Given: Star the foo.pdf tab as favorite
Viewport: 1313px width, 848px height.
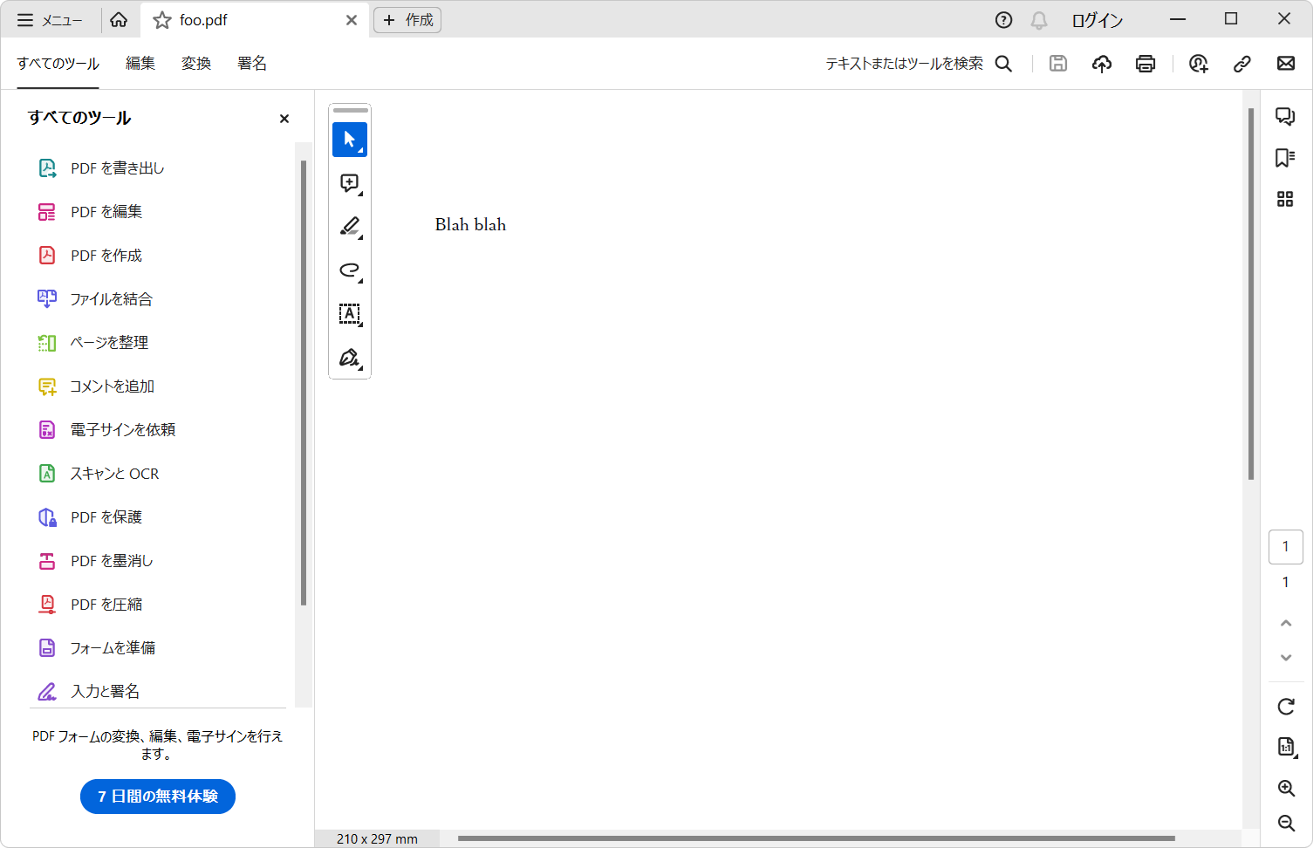Looking at the screenshot, I should pyautogui.click(x=162, y=20).
